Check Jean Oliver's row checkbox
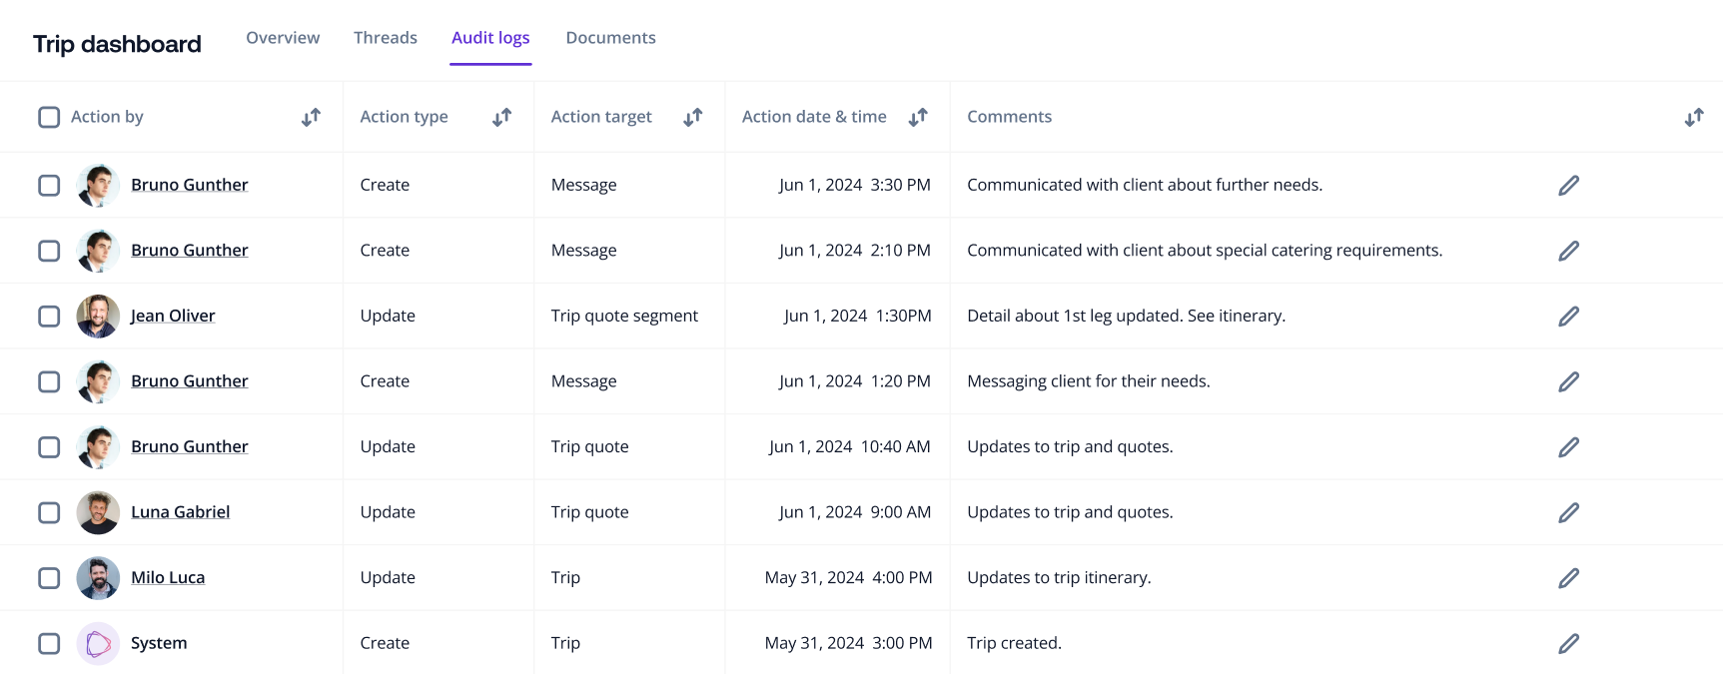 click(49, 316)
